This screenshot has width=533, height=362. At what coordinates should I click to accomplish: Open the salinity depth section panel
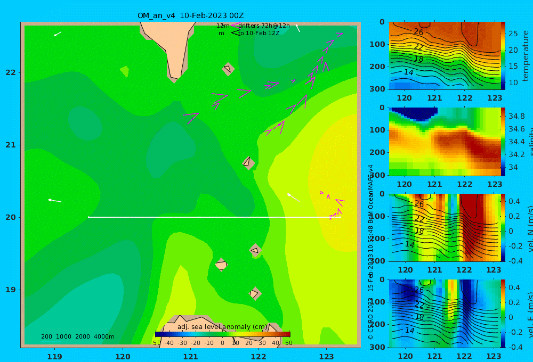point(445,142)
